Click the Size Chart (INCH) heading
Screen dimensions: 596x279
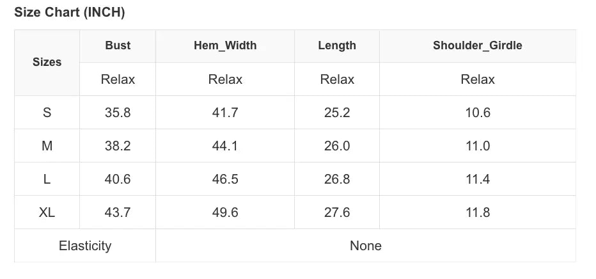(70, 13)
